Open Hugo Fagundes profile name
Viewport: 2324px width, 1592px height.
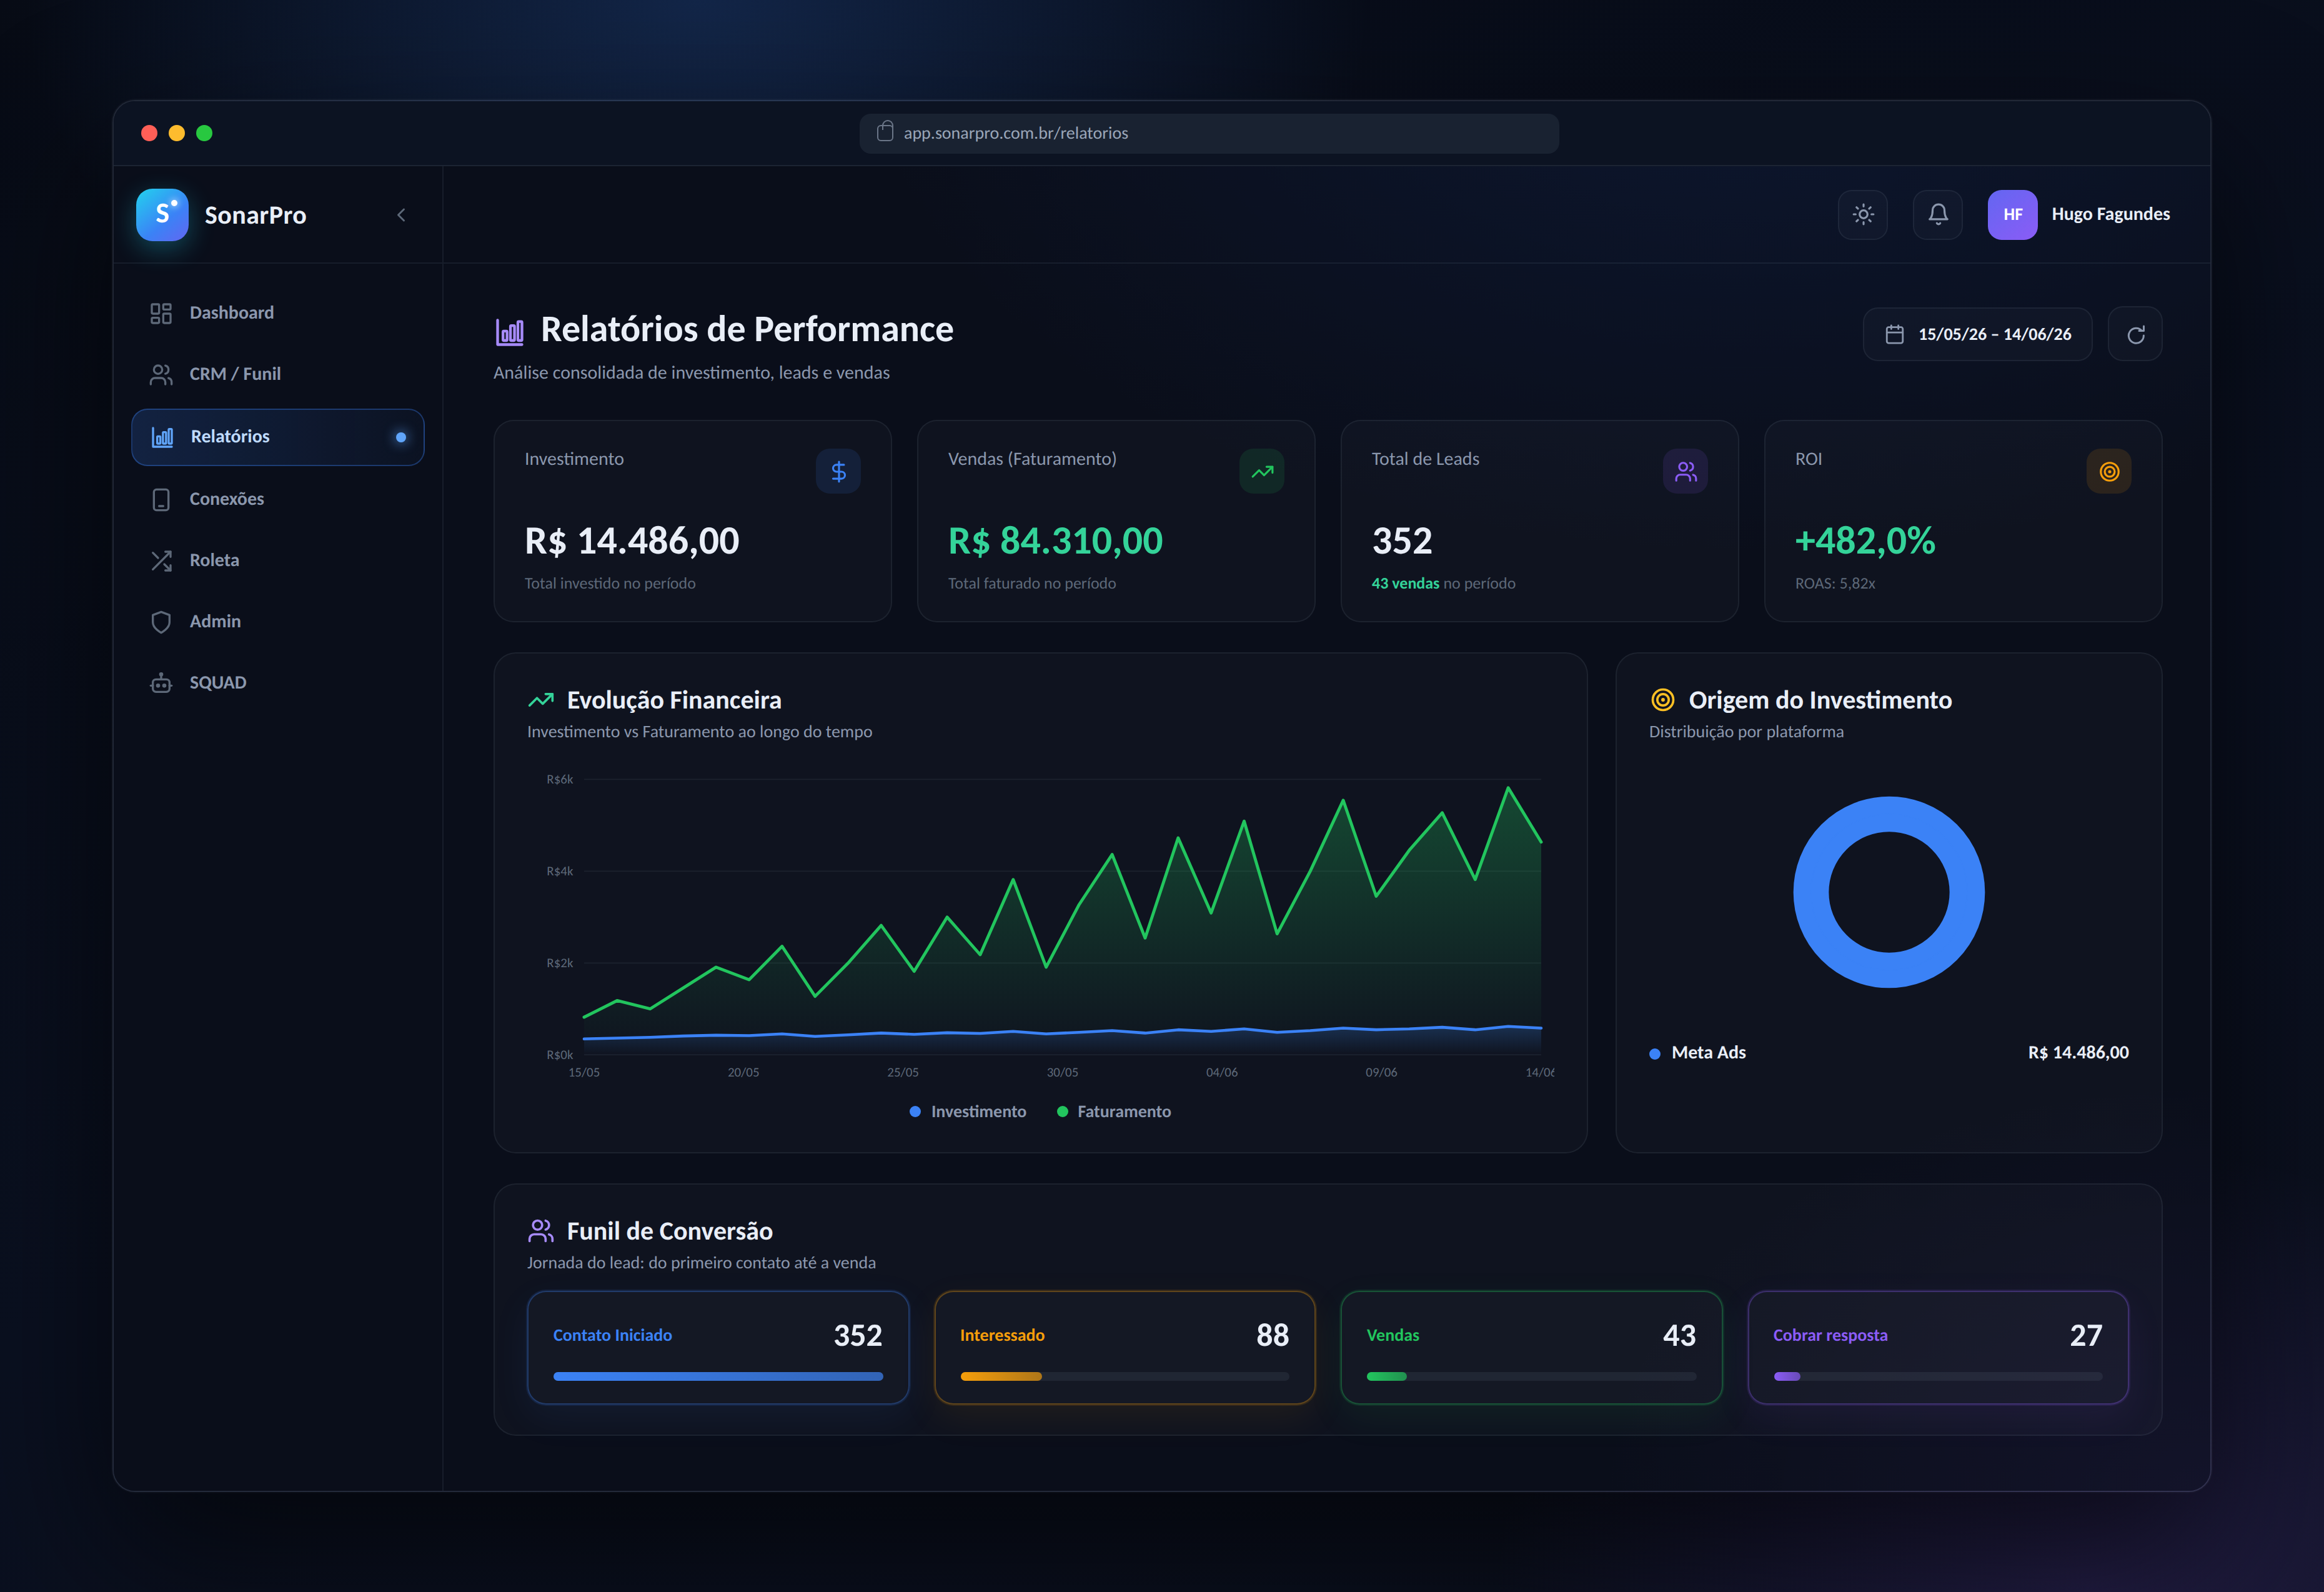pyautogui.click(x=2110, y=214)
